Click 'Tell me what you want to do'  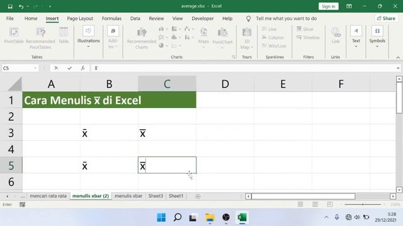click(286, 18)
